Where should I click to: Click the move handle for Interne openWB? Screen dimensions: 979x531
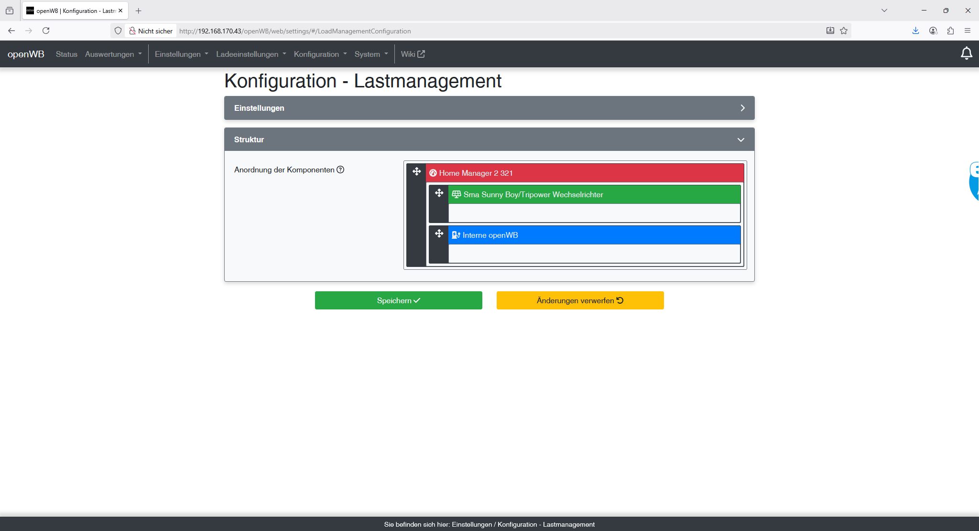439,234
